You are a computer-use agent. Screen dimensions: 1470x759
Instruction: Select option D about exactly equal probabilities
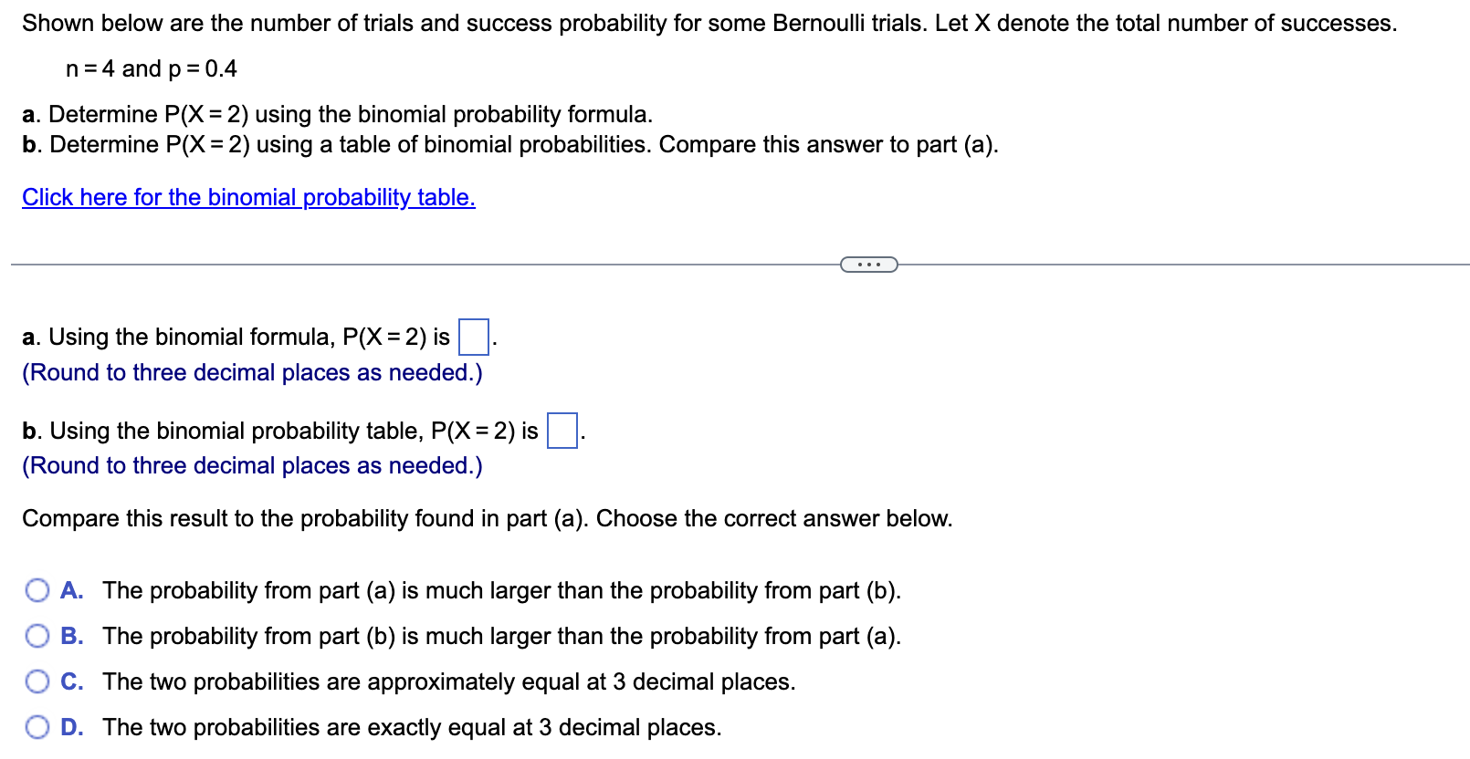(x=37, y=727)
